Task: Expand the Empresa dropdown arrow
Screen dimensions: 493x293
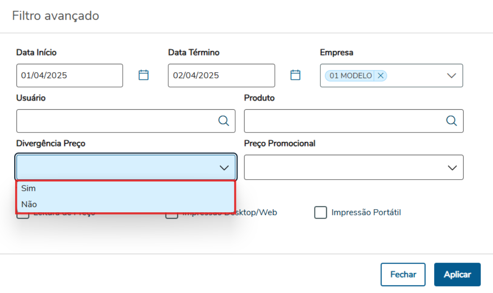Action: click(452, 76)
